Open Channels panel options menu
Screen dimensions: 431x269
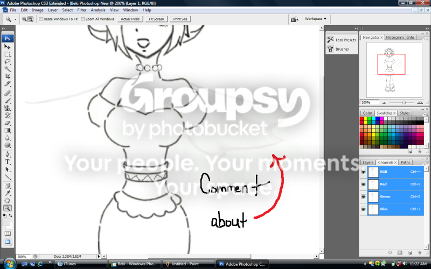(x=426, y=164)
